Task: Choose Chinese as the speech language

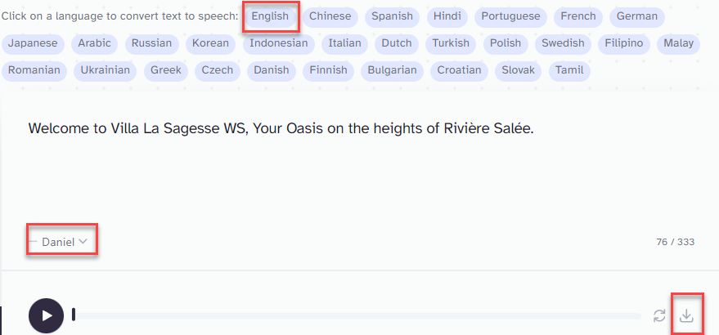Action: click(x=330, y=16)
